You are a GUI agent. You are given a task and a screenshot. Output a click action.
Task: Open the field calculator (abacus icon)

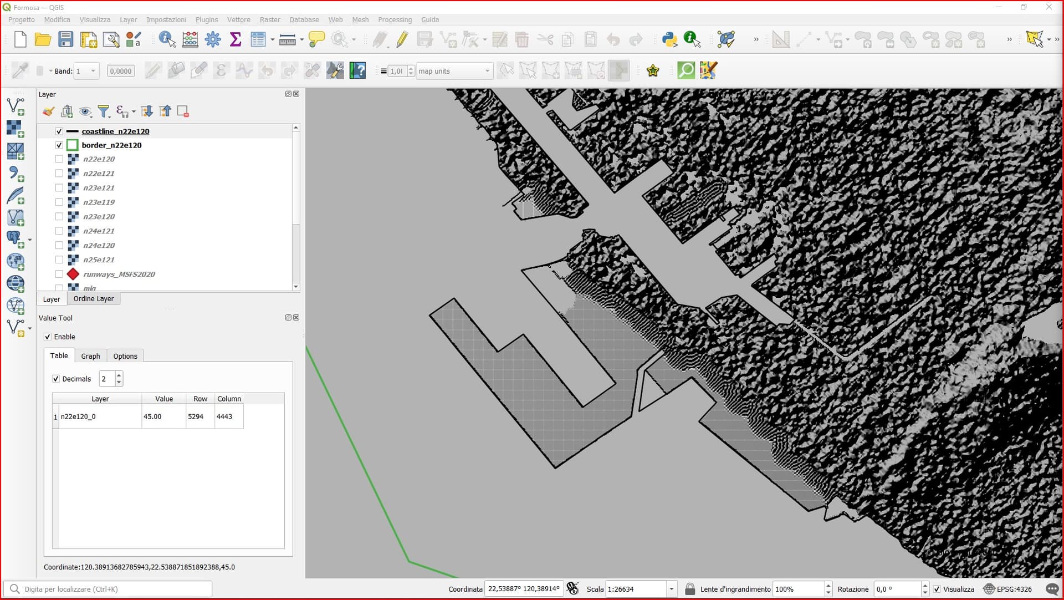click(190, 39)
